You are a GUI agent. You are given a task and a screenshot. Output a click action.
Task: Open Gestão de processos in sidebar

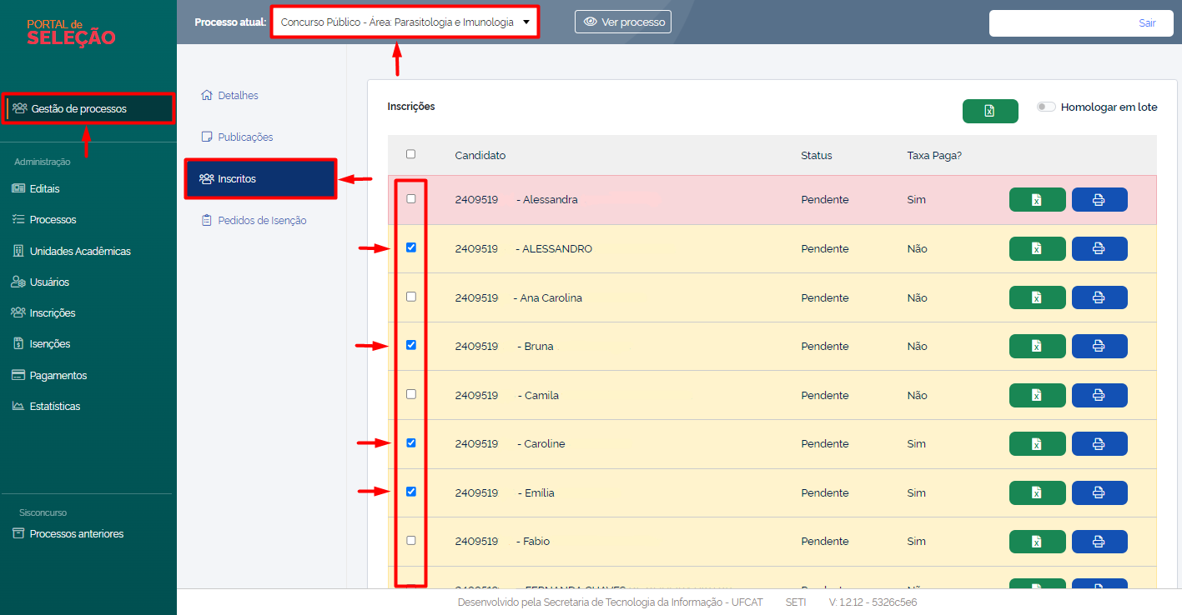coord(88,108)
